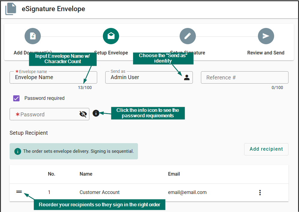Click the person icon in Send as field
This screenshot has width=299, height=212.
pos(187,77)
